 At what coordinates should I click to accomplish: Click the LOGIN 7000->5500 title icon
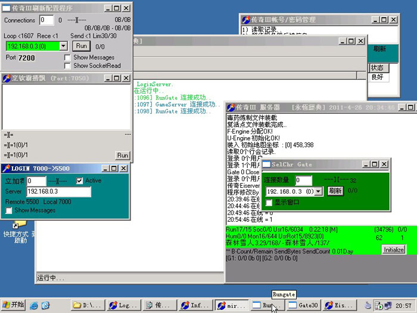(x=7, y=168)
